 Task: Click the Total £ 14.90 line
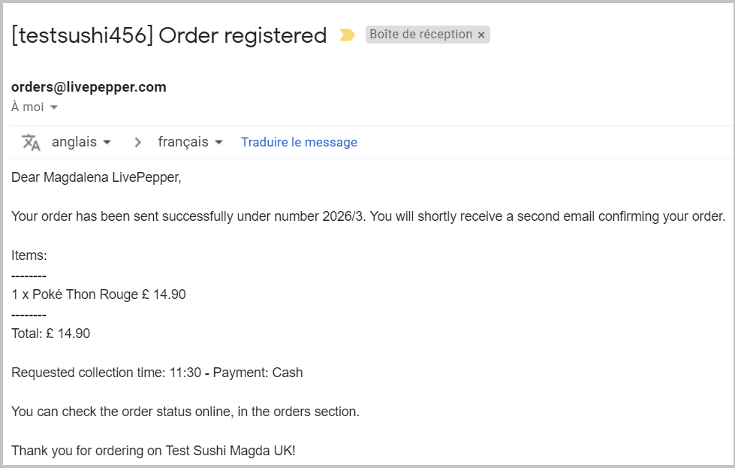(50, 334)
